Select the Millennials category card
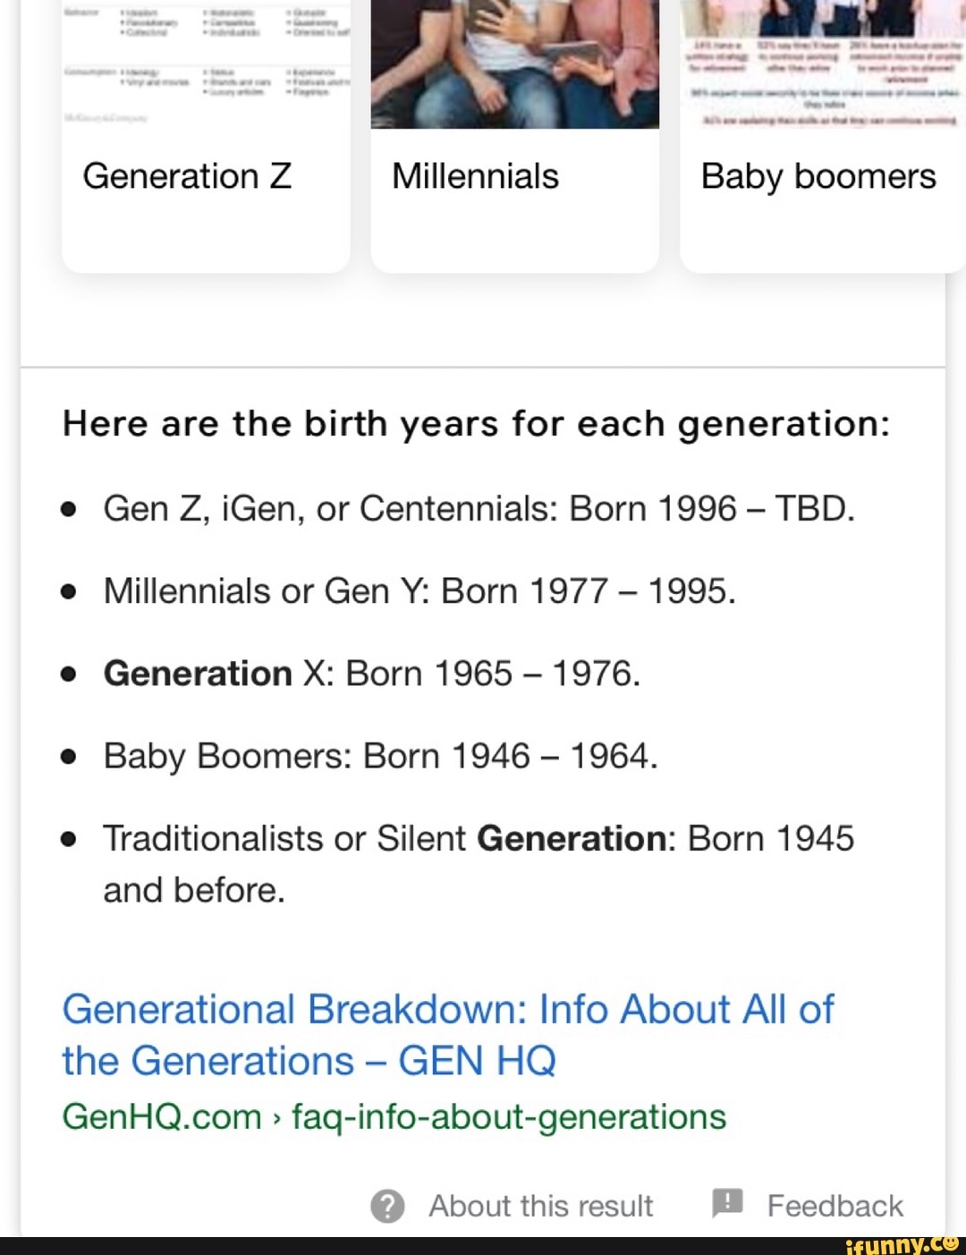The height and width of the screenshot is (1255, 966). click(x=475, y=176)
